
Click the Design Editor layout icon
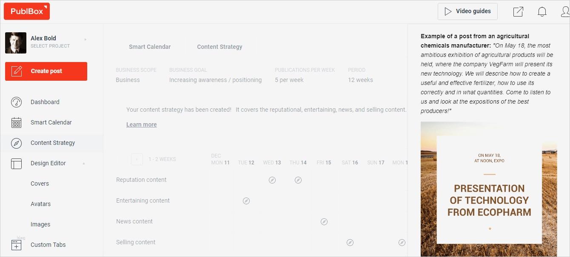click(x=16, y=164)
